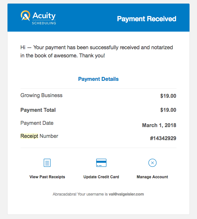
Task: Click the Payment Received header title
Action: coord(147,19)
